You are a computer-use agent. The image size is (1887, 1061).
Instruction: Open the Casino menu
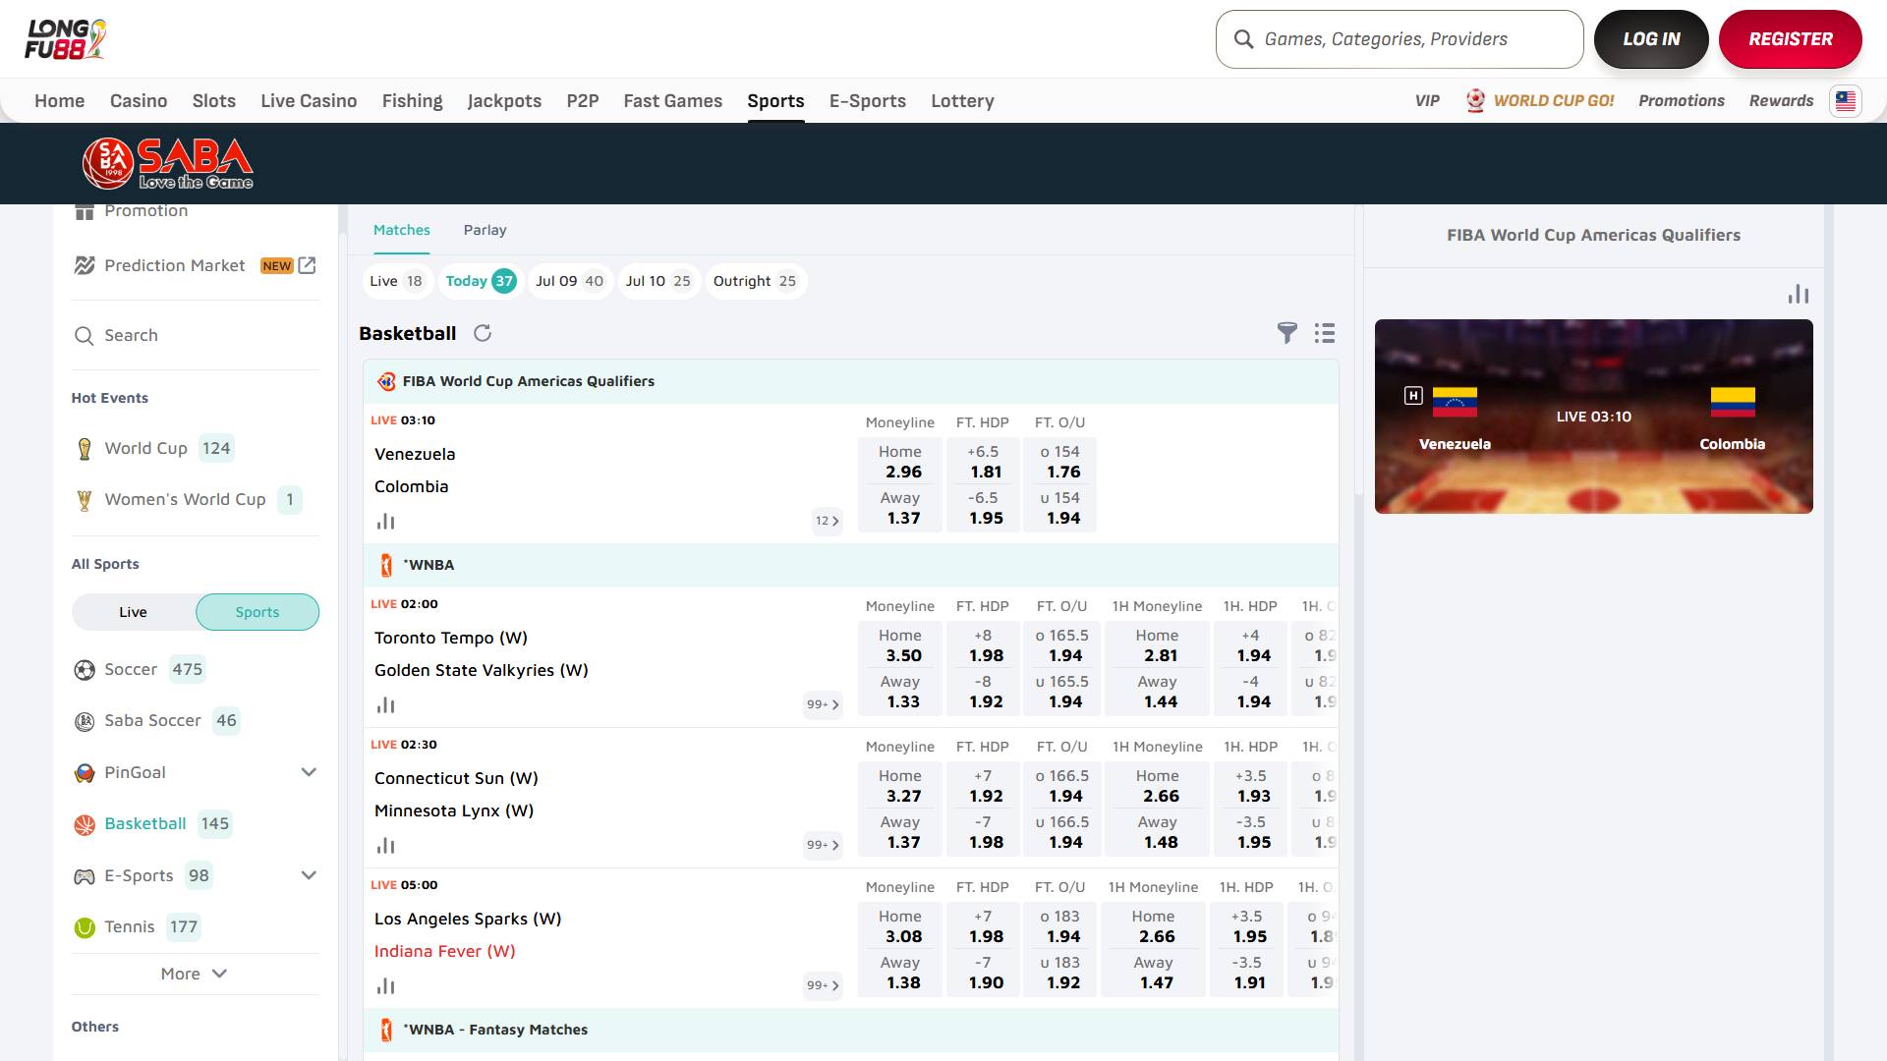click(x=139, y=101)
